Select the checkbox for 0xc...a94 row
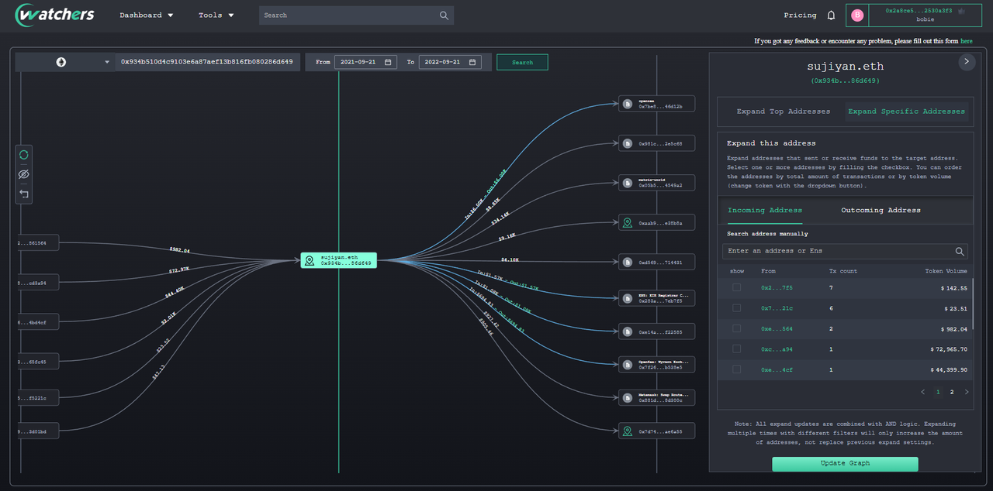The height and width of the screenshot is (491, 993). pyautogui.click(x=736, y=349)
